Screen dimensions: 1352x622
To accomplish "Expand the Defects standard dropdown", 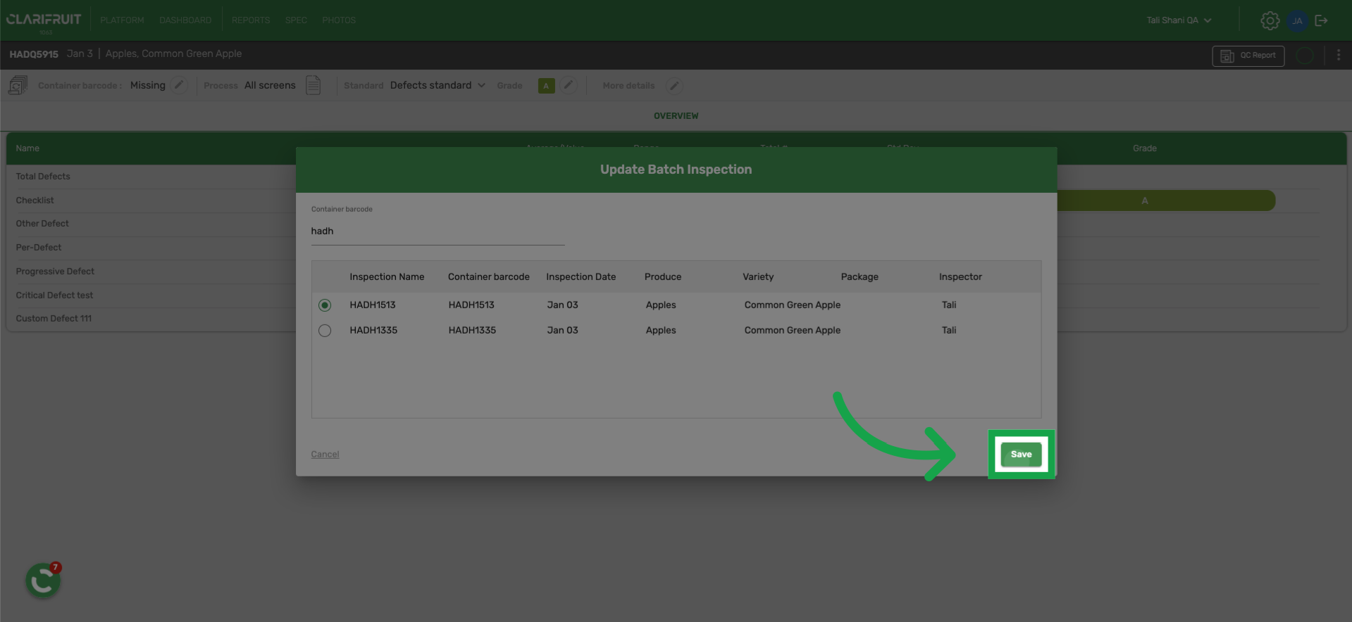I will (x=438, y=85).
